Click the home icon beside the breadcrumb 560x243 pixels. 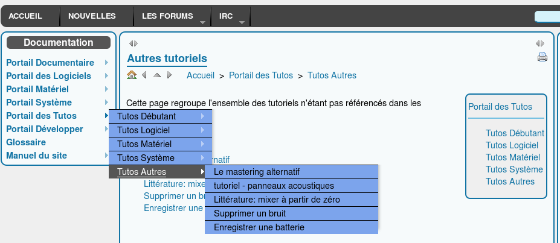(132, 75)
